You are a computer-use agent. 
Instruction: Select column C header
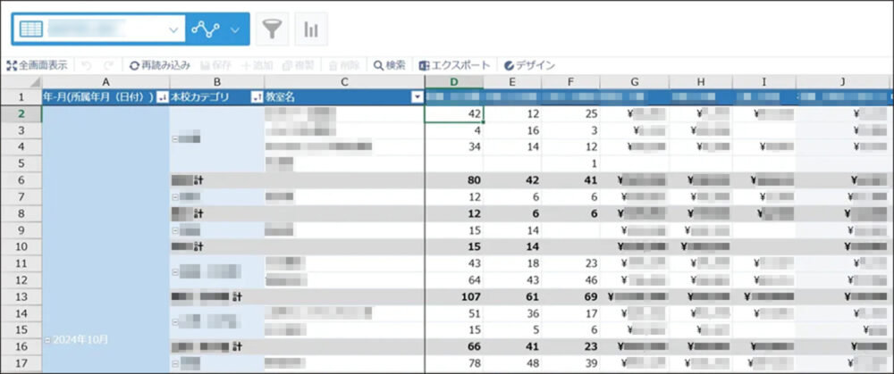(x=344, y=82)
